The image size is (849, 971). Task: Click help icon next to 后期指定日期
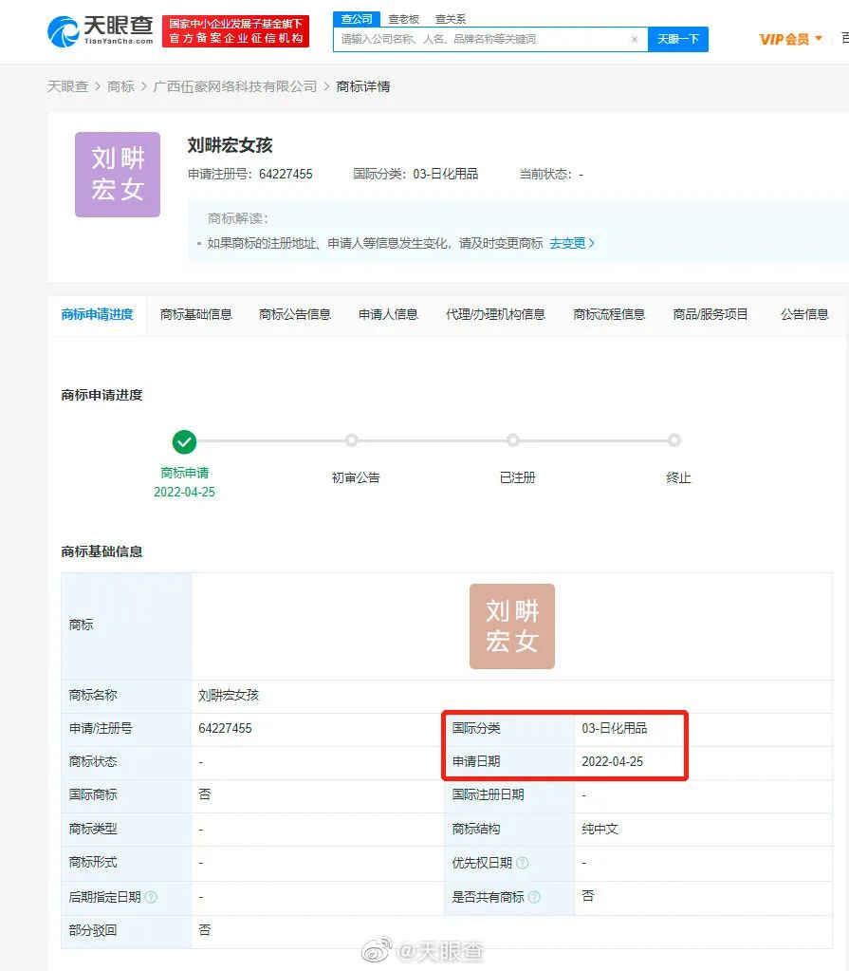[x=151, y=897]
